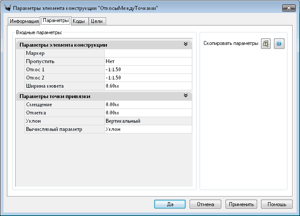Edit the Откос 1 value field
This screenshot has width=300, height=216.
[x=148, y=70]
